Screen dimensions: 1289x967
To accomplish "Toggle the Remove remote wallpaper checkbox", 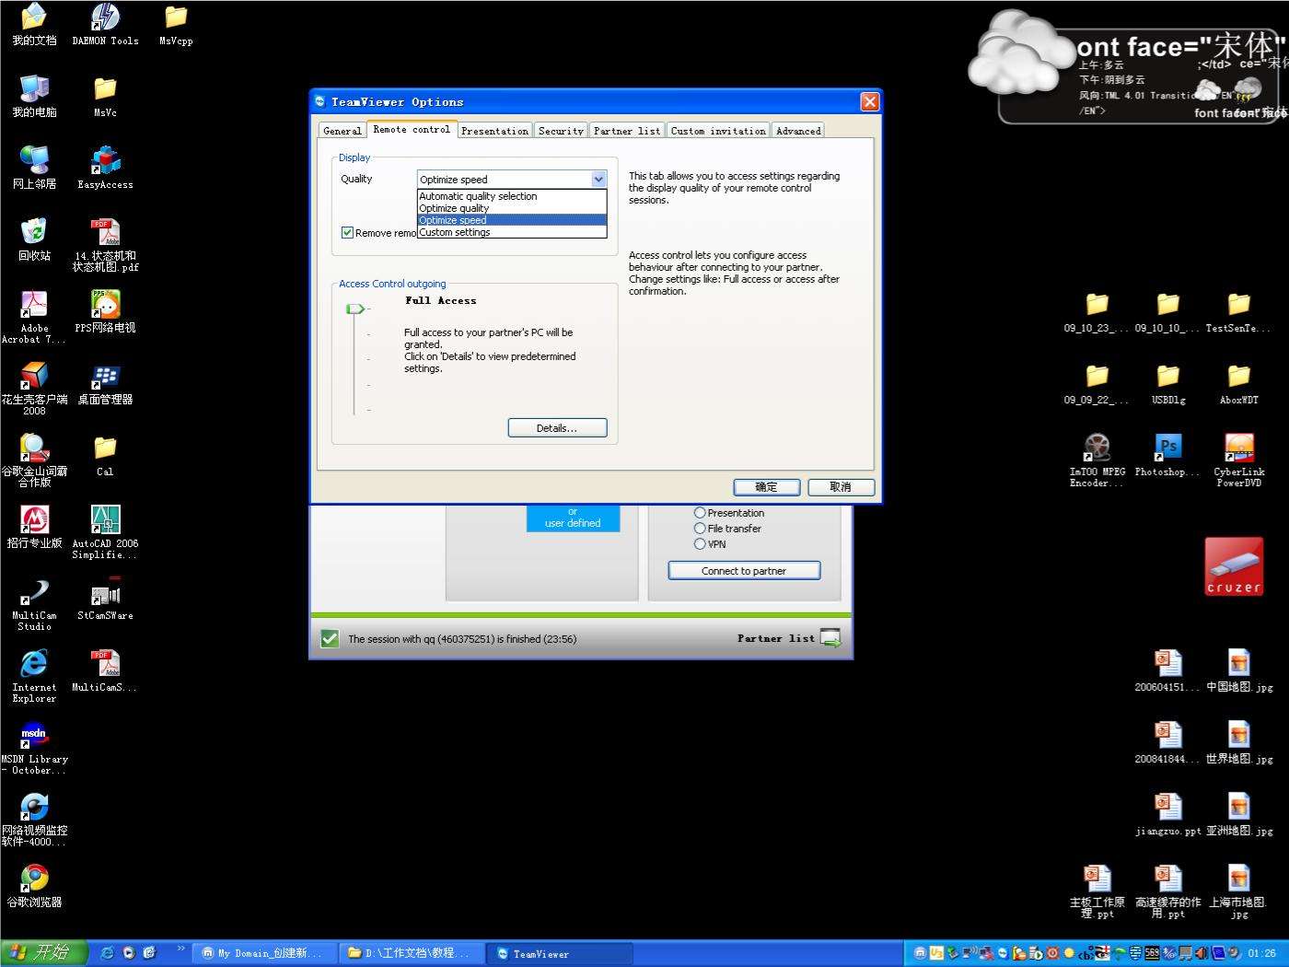I will click(x=347, y=233).
